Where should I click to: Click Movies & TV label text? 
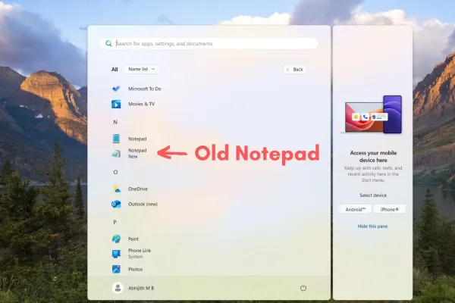click(x=141, y=104)
